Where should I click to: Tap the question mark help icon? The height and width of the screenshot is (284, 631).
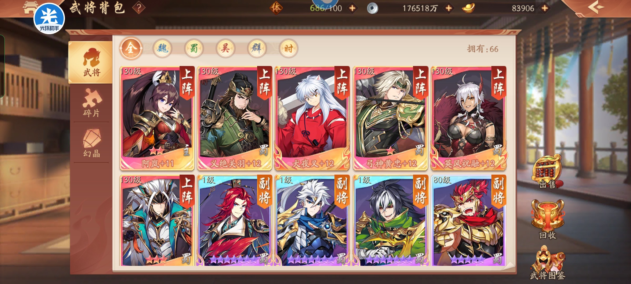139,8
